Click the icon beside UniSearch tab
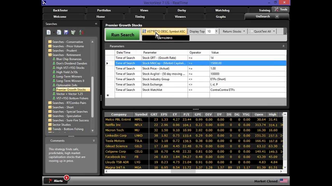 [x=277, y=17]
